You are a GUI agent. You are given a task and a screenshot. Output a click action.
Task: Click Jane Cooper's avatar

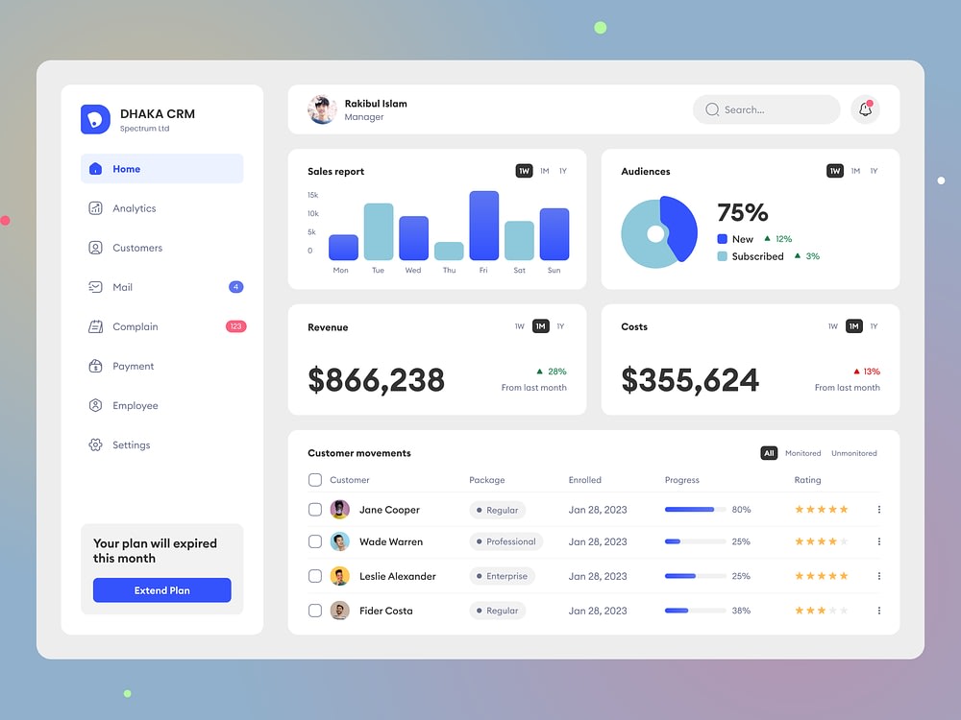pyautogui.click(x=339, y=510)
